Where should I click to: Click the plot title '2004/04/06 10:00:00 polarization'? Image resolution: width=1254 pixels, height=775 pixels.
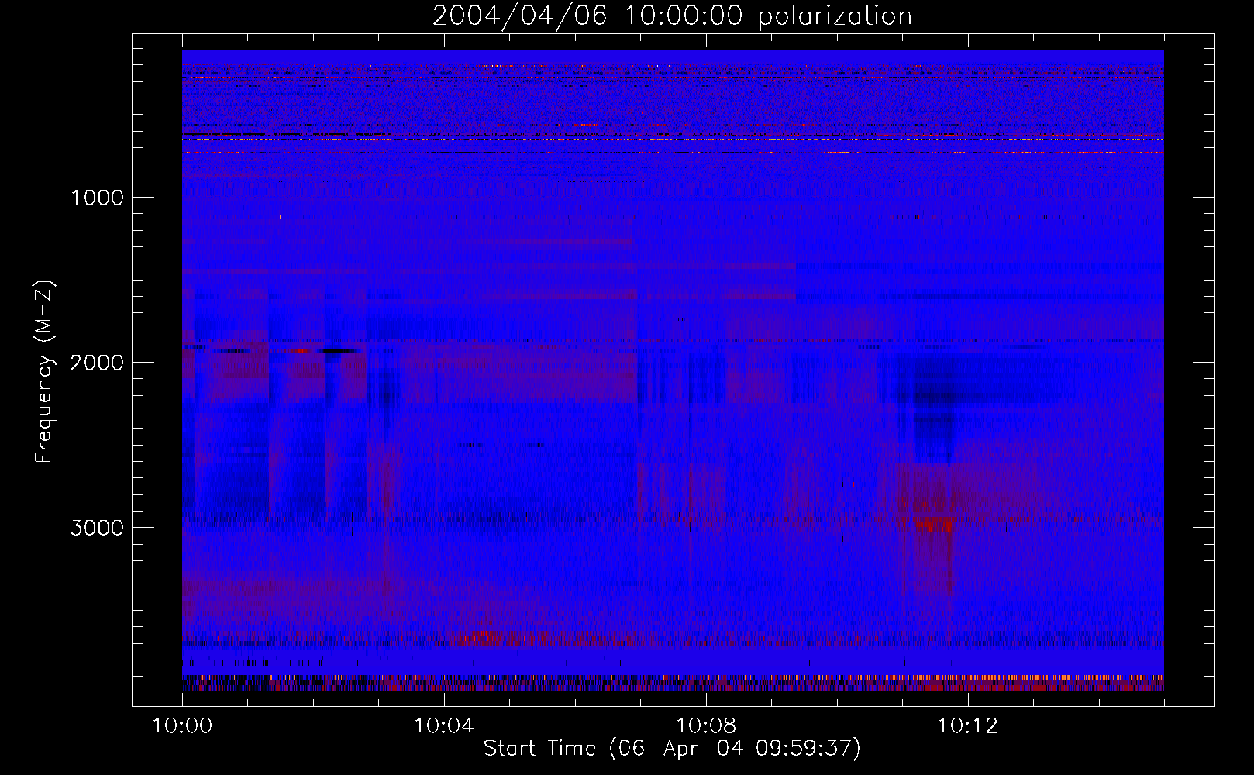(672, 16)
